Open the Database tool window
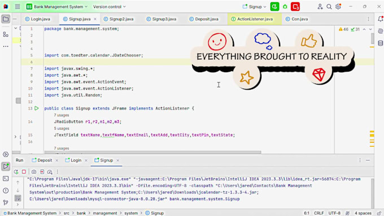This screenshot has width=384, height=216. point(380,43)
